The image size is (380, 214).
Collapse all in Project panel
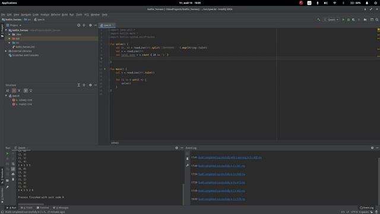pyautogui.click(x=84, y=25)
